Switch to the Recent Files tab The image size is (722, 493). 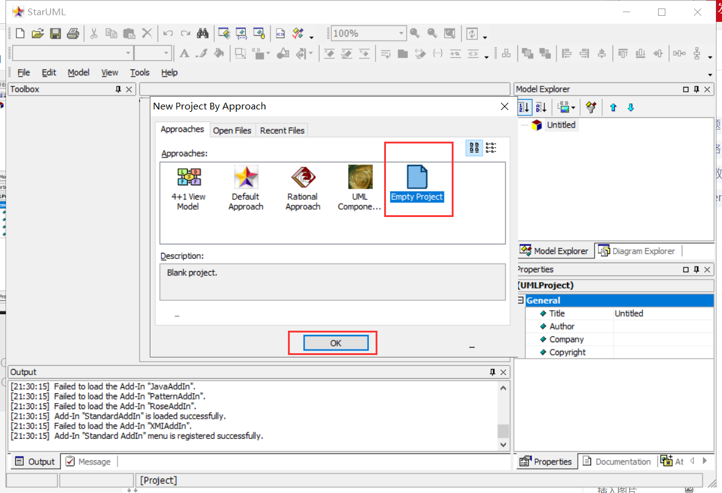click(x=282, y=131)
